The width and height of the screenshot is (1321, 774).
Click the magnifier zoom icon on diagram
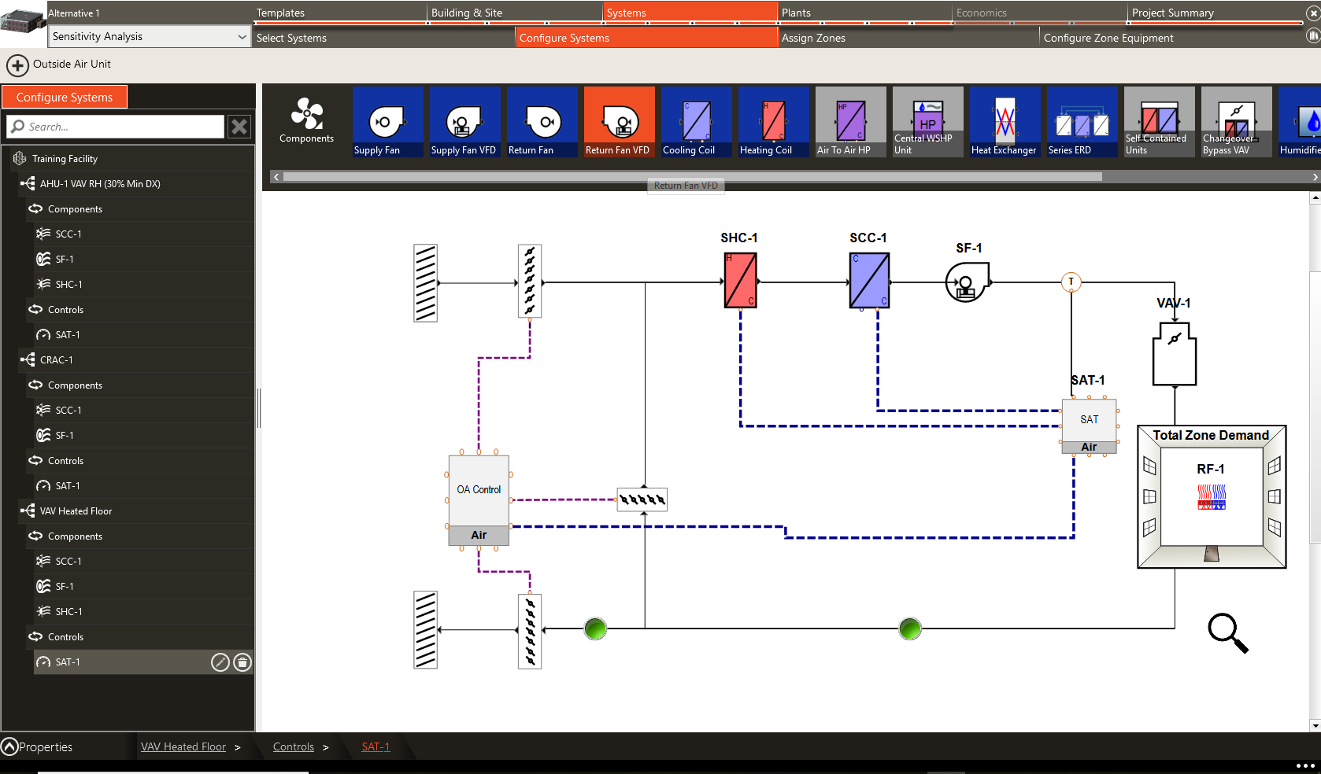pos(1228,633)
